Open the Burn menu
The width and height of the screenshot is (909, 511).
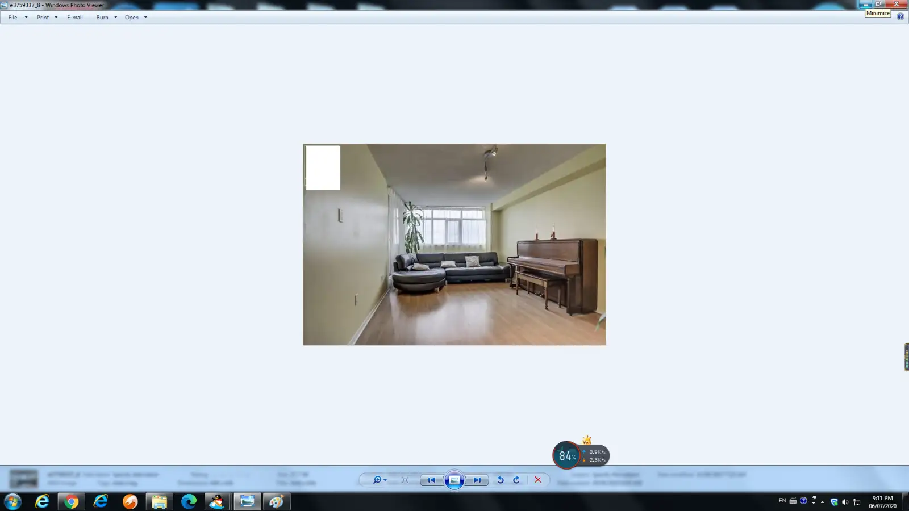(102, 18)
